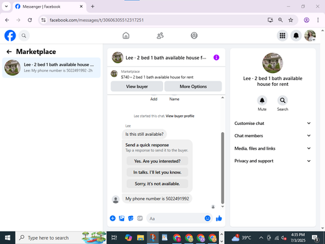Open the tab search dropdown in Chrome

(6, 7)
